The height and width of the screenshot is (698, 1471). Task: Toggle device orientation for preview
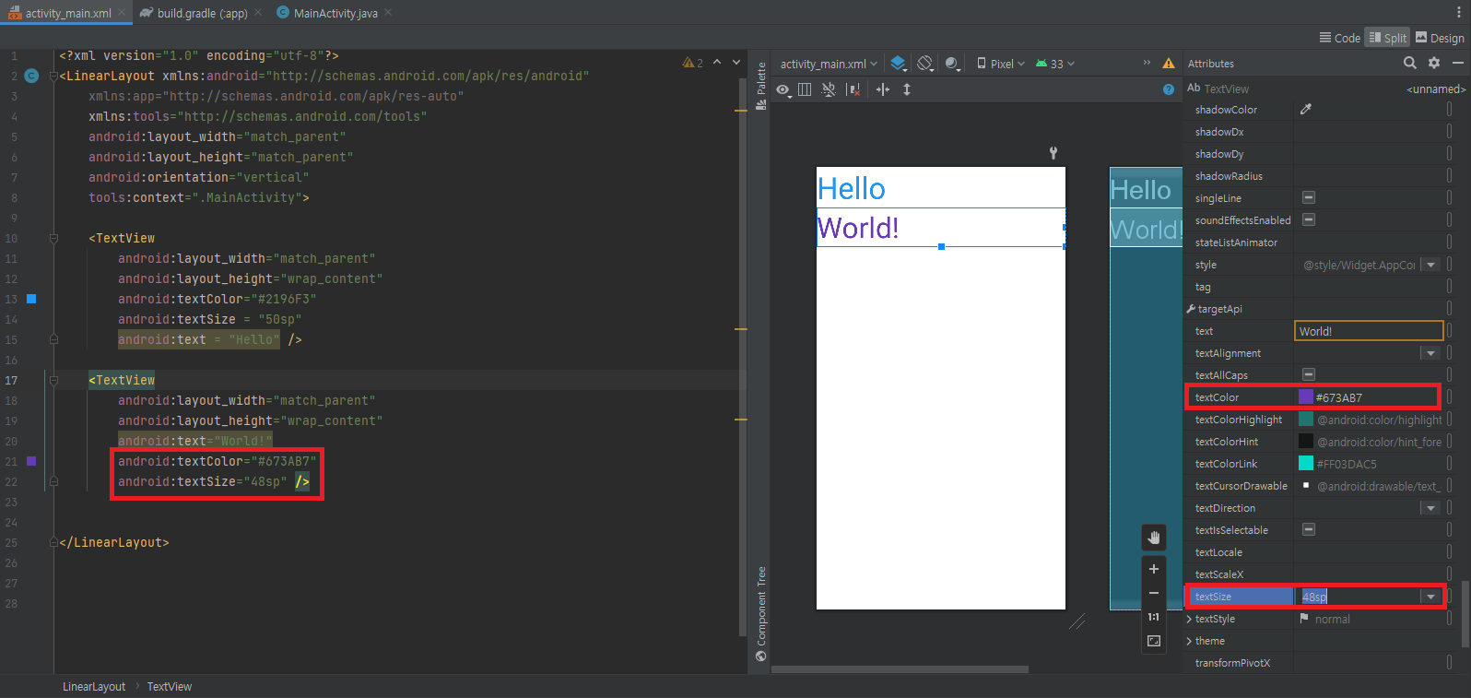(x=925, y=64)
